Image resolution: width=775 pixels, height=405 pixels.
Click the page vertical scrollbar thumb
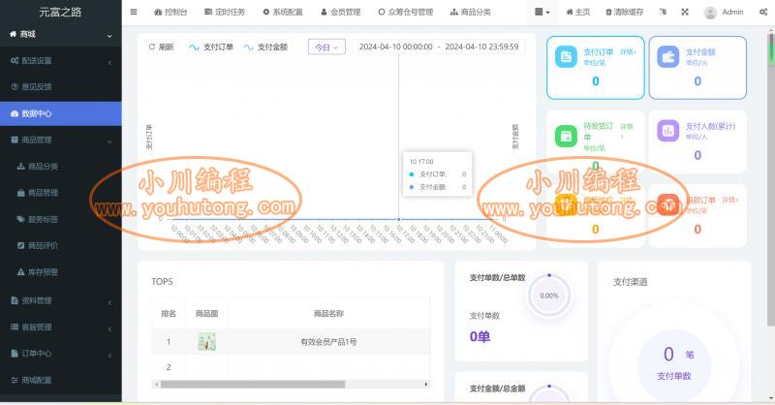(x=770, y=180)
